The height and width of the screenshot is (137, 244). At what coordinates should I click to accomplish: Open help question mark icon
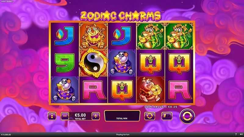(x=236, y=134)
